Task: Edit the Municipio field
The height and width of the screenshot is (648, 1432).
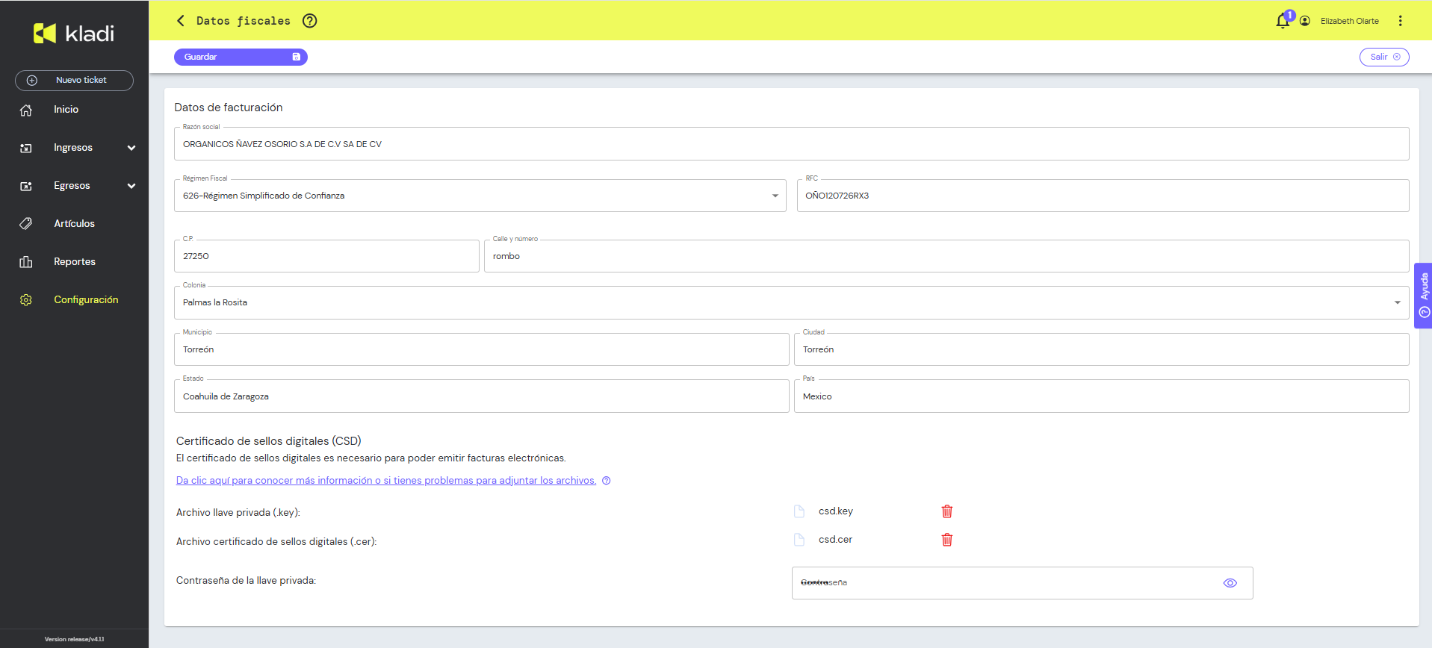Action: [481, 349]
